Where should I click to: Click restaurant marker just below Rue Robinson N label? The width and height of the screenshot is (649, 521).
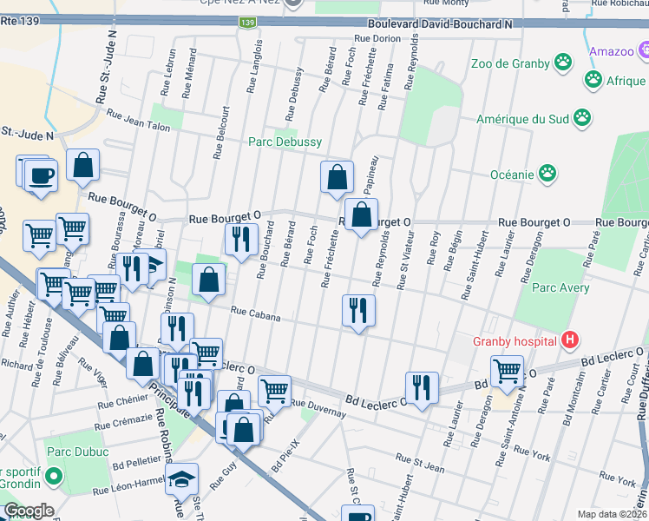pos(177,331)
